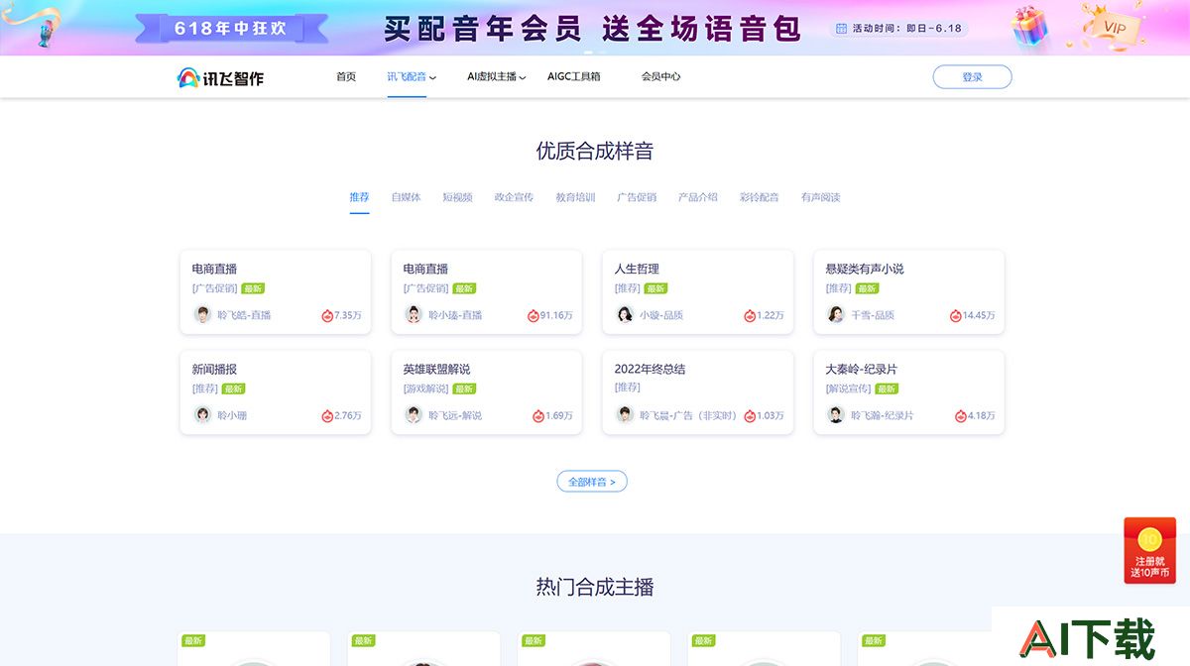Click 最新 badge on 悬疑类有声小说 card
Screen dimensions: 1190x666
tap(867, 288)
